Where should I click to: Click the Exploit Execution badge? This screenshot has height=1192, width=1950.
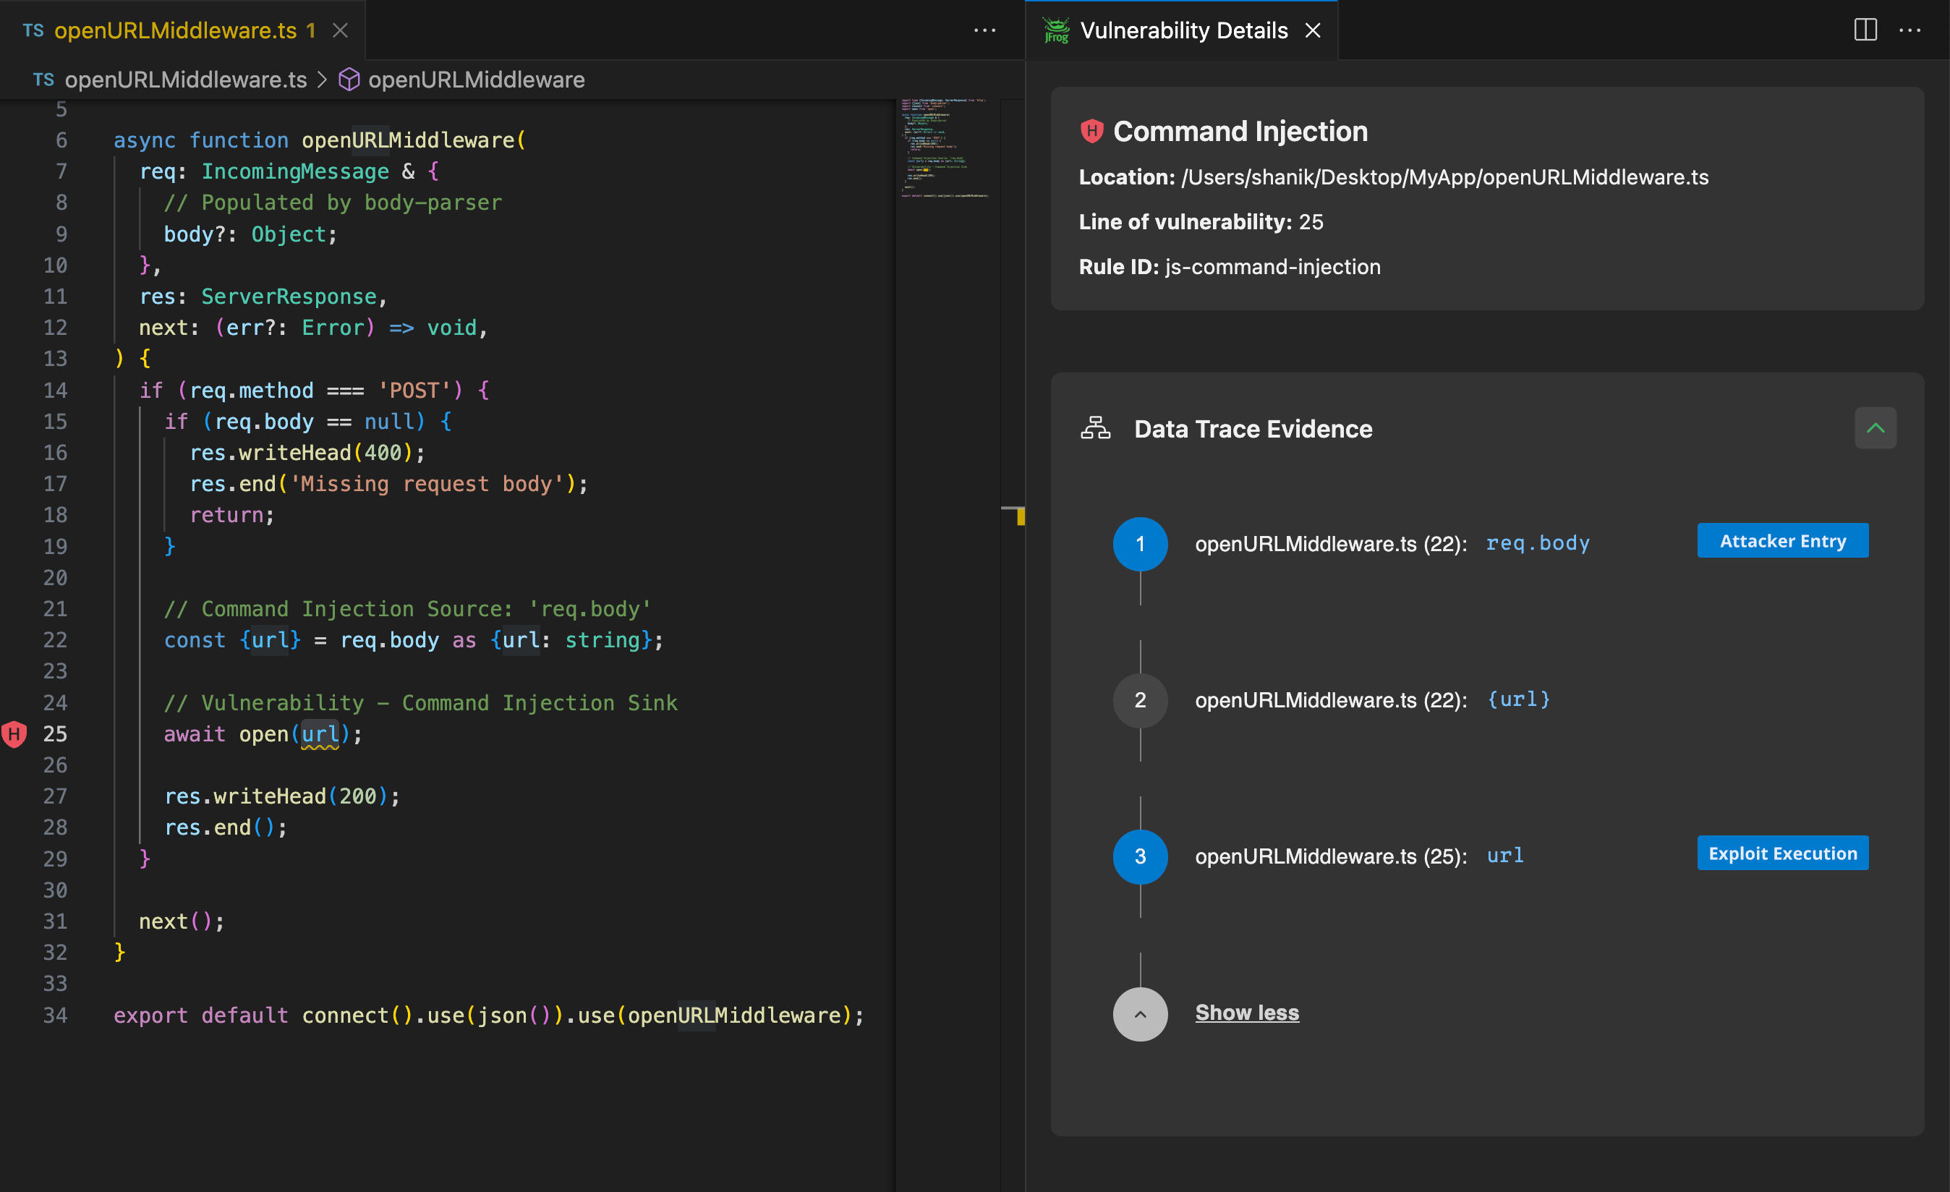pyautogui.click(x=1781, y=853)
